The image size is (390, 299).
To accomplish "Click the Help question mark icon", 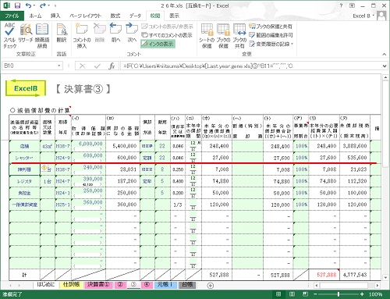I will 341,5.
